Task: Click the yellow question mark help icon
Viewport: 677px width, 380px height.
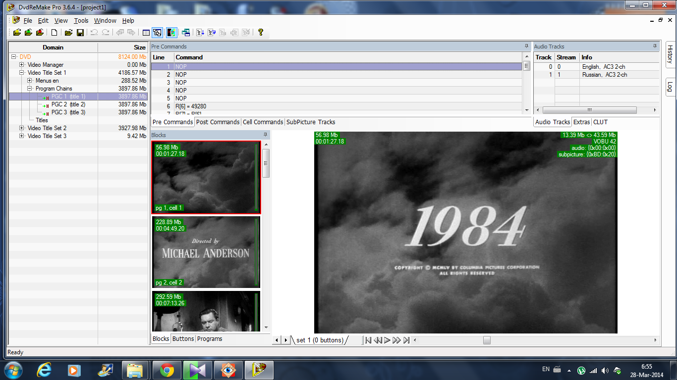Action: click(x=261, y=33)
